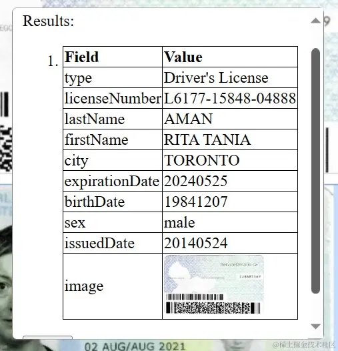Select birth date value 19841207

[196, 202]
